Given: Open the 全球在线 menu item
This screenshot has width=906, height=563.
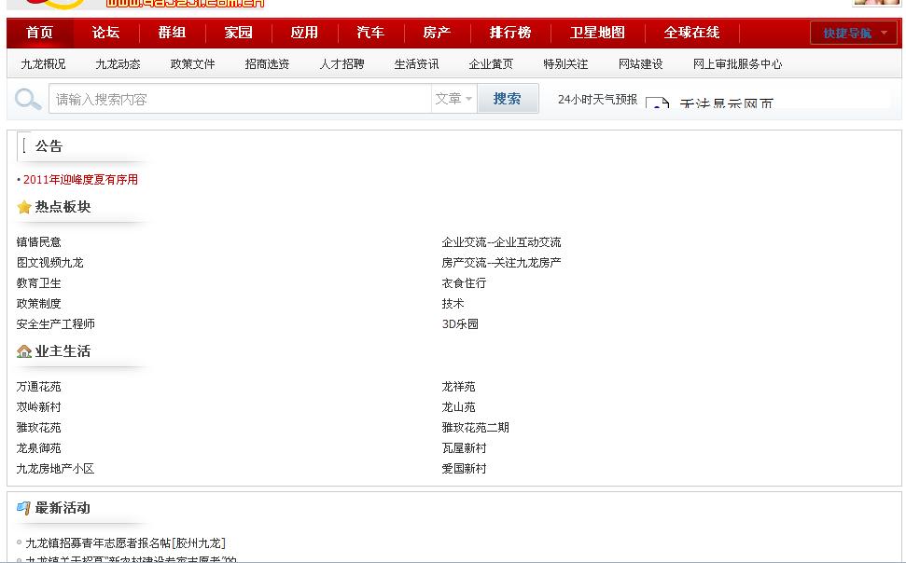Looking at the screenshot, I should point(691,33).
